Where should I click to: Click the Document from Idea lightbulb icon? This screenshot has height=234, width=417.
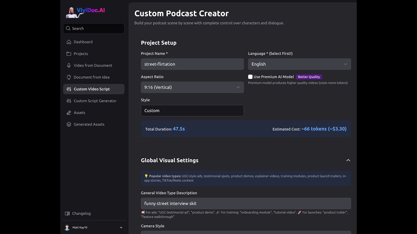[69, 77]
